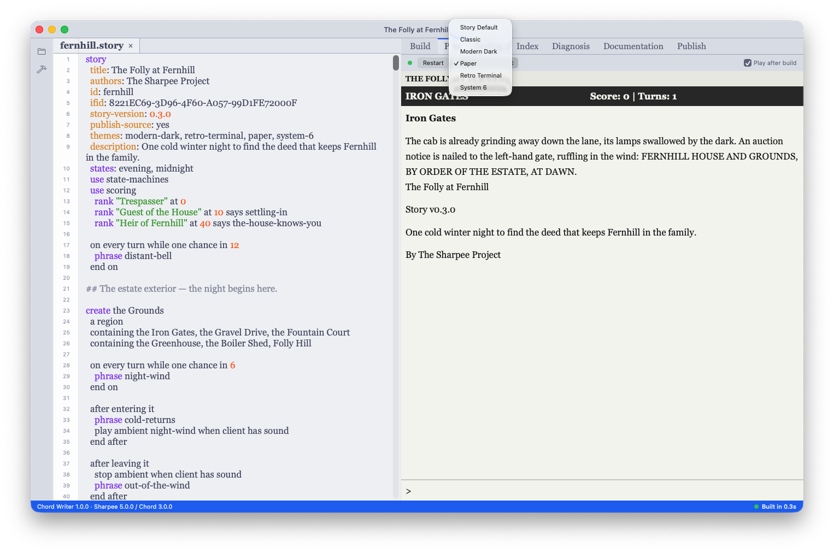This screenshot has height=553, width=834.
Task: Click the story-version: 0.3.0 line
Action: pos(130,114)
